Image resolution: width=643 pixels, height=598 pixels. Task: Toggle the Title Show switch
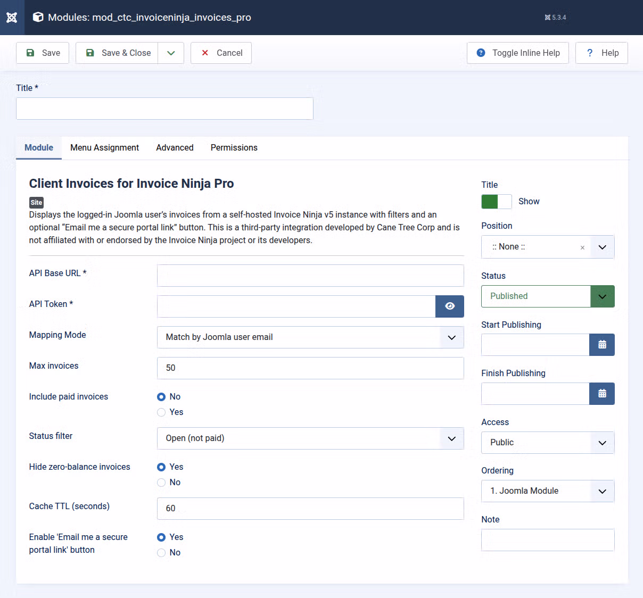click(497, 202)
